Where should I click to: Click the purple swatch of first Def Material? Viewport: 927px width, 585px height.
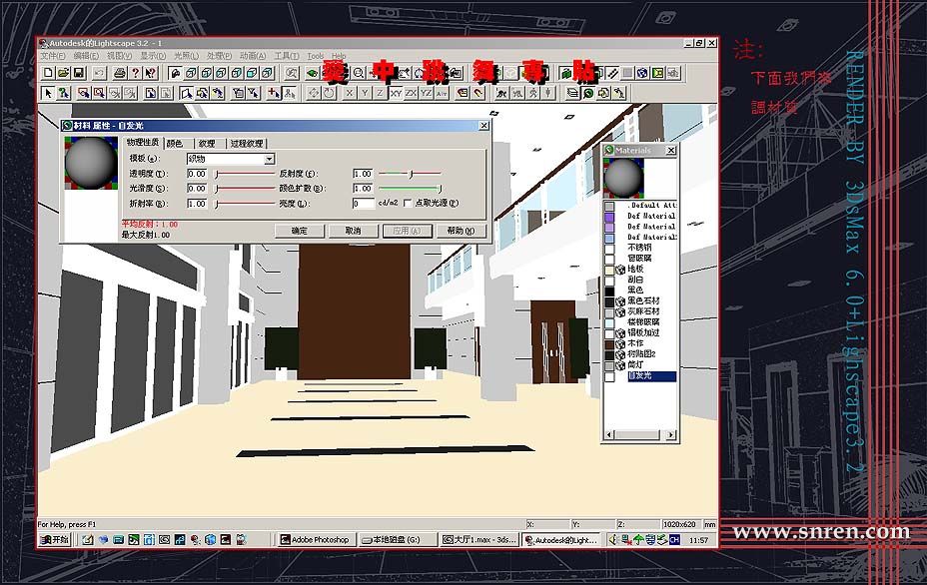(609, 217)
